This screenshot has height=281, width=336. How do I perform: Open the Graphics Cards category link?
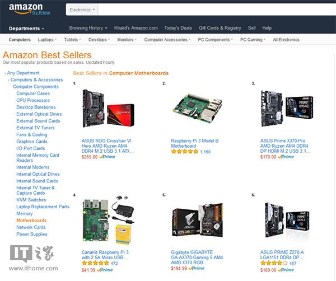tap(32, 142)
